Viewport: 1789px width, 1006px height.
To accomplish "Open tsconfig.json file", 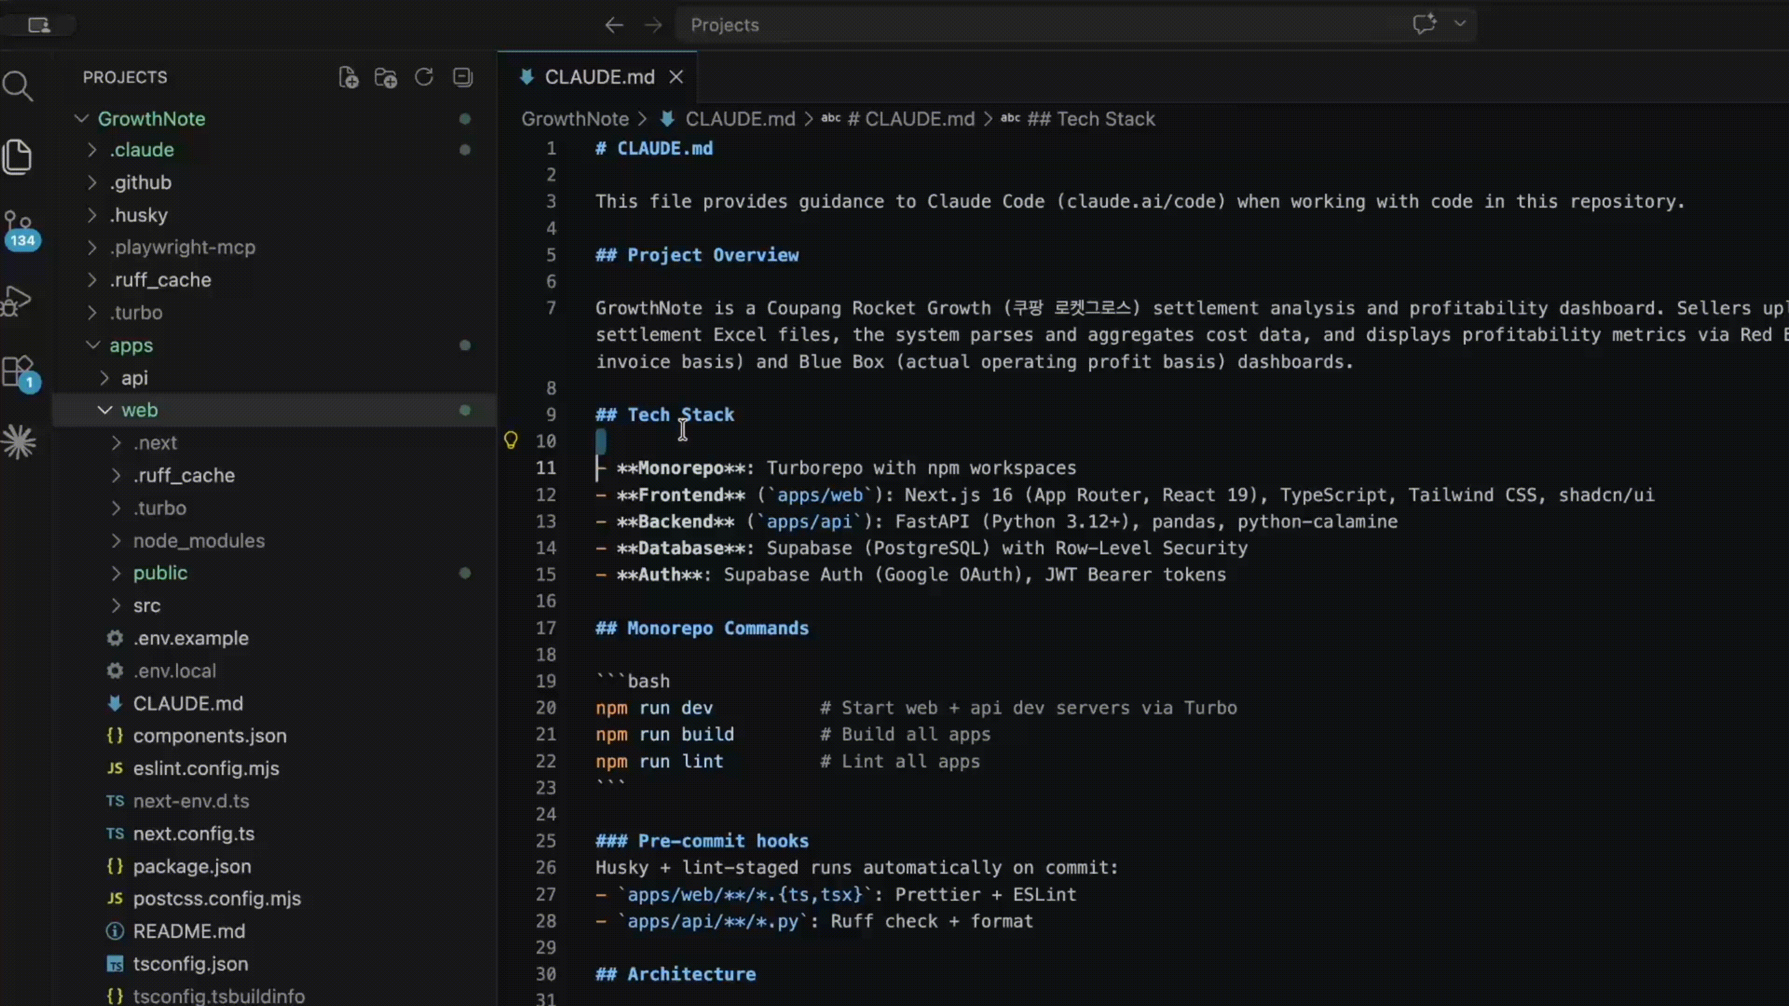I will pyautogui.click(x=274, y=964).
